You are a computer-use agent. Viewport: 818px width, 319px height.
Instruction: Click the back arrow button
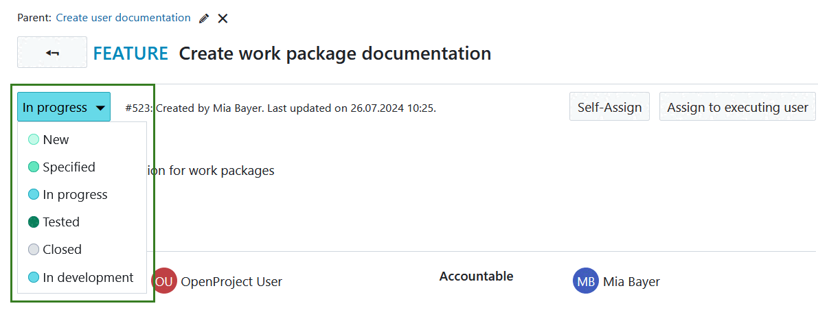pyautogui.click(x=52, y=53)
